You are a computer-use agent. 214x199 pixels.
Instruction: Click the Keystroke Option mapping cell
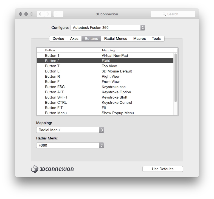116,92
